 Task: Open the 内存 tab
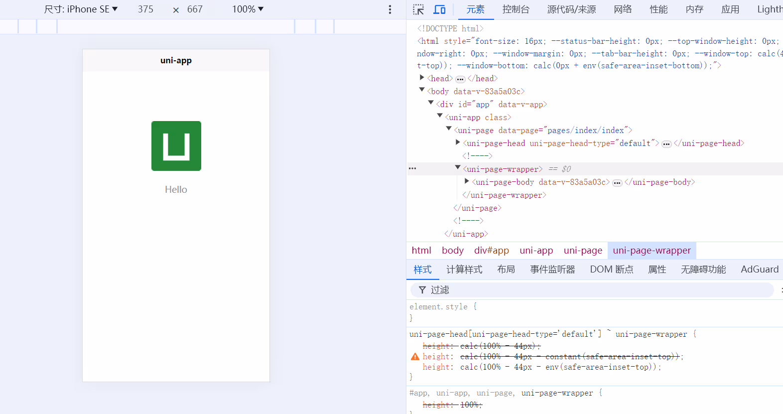click(x=694, y=9)
